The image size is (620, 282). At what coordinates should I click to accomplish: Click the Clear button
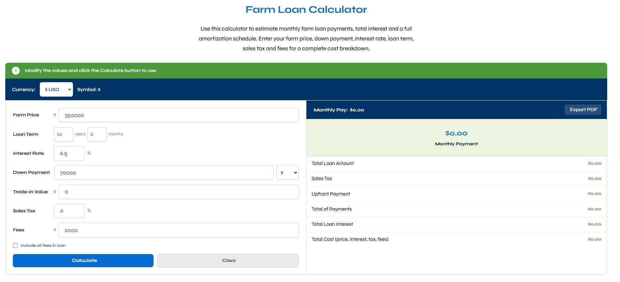click(228, 261)
